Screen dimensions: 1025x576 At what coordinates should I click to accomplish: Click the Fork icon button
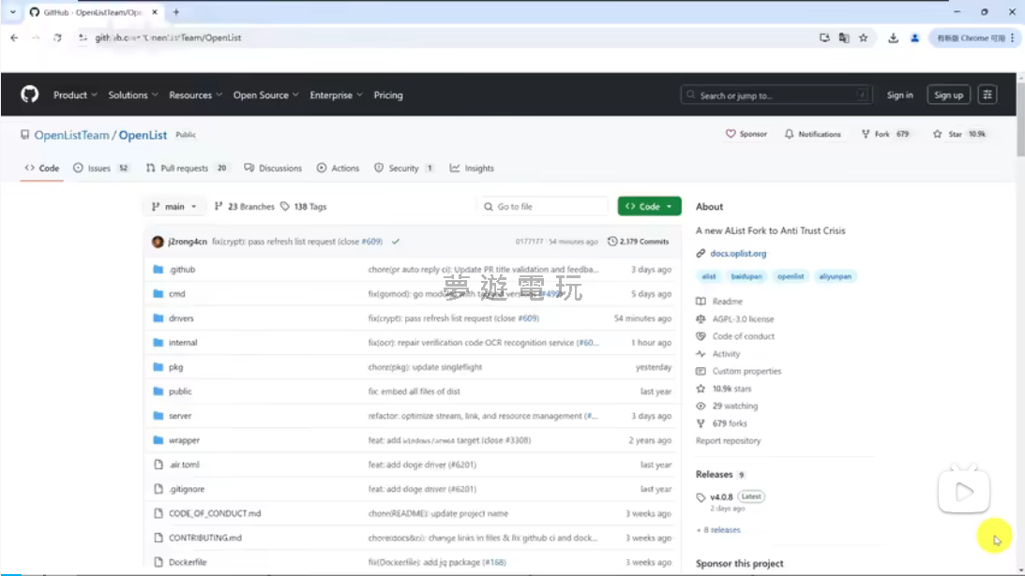coord(865,134)
